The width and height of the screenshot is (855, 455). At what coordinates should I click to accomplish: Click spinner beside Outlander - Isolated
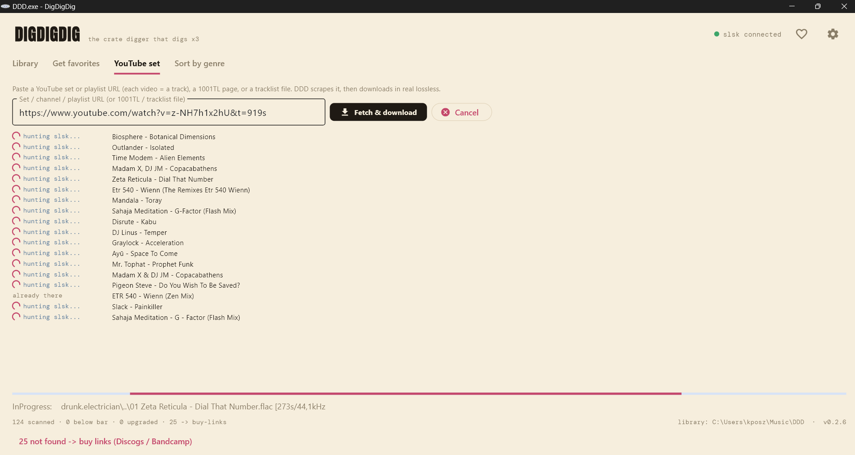[17, 147]
